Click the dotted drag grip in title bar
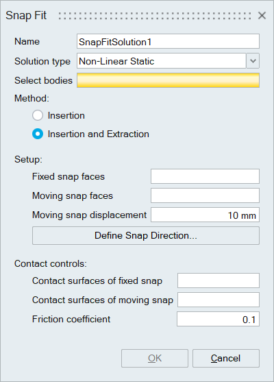 155,16
